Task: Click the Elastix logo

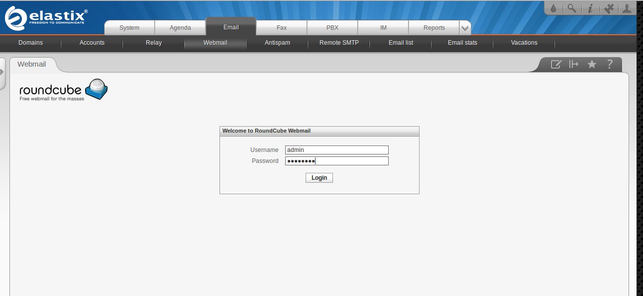Action: [x=47, y=18]
